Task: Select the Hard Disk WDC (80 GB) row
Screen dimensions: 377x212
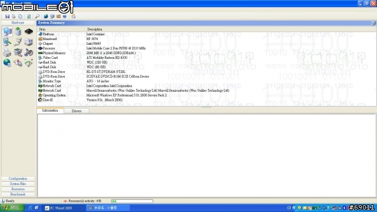Action: (207, 67)
